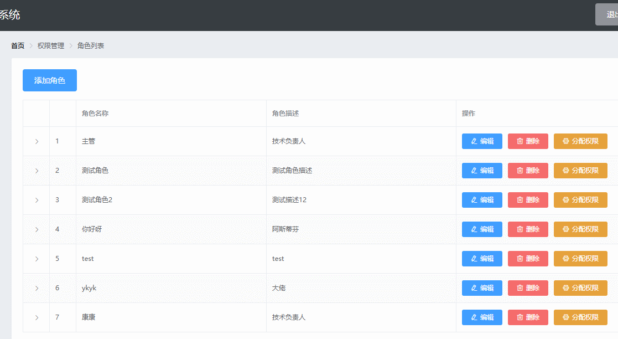
Task: Edit the 主管 role
Action: click(x=482, y=141)
